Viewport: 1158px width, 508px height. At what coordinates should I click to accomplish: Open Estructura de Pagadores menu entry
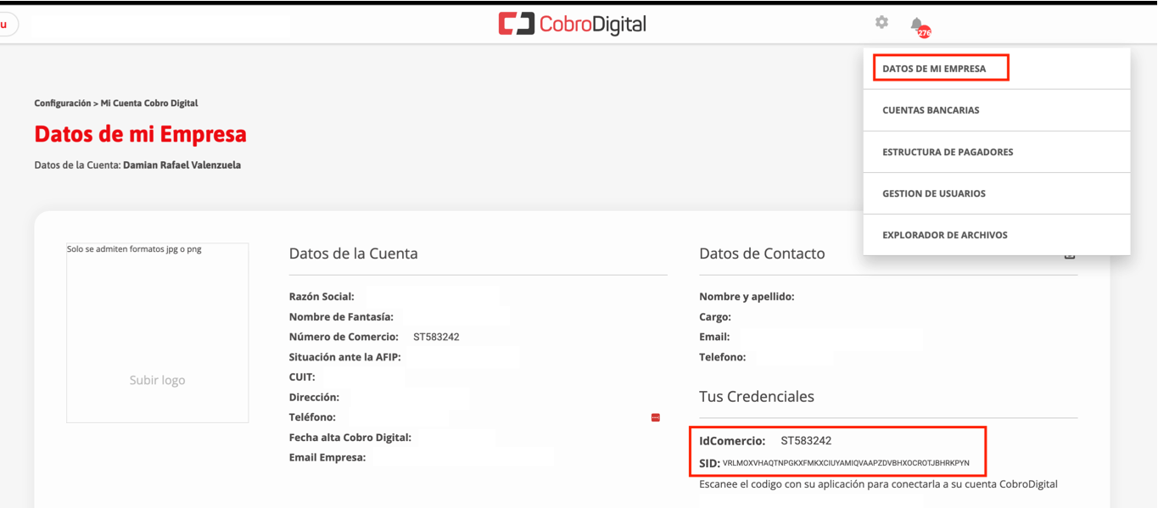pos(997,152)
